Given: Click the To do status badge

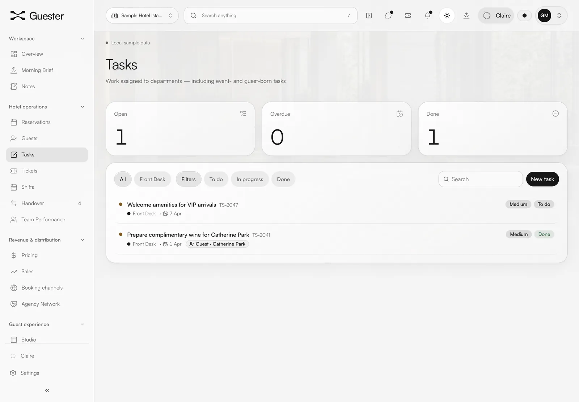Looking at the screenshot, I should click(x=544, y=204).
